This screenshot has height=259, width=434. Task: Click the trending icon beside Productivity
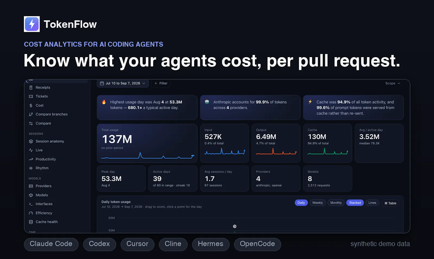tap(31, 159)
